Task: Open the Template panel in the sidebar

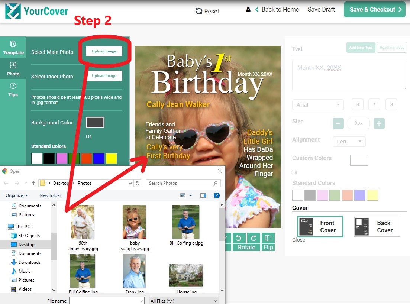Action: tap(13, 48)
